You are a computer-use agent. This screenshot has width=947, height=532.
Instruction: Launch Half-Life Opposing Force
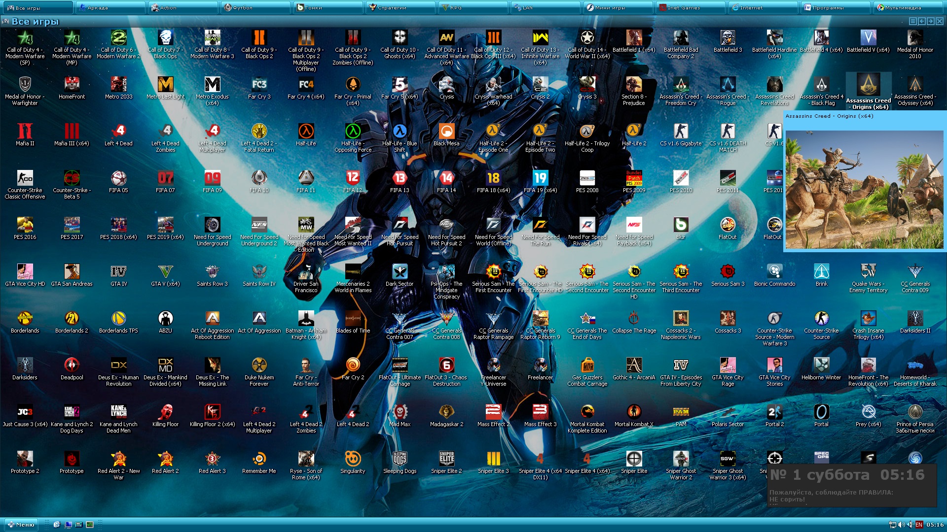353,138
